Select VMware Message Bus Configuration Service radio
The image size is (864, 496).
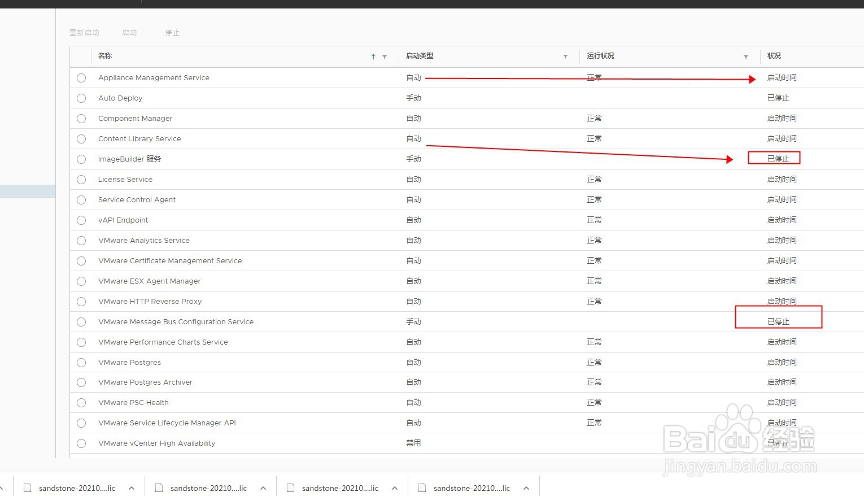coord(81,322)
